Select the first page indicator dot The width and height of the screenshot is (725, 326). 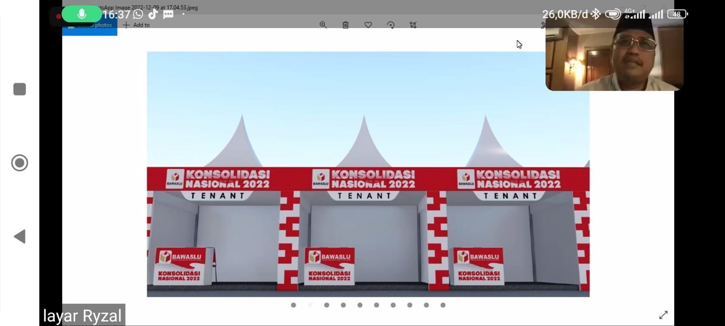pos(294,305)
